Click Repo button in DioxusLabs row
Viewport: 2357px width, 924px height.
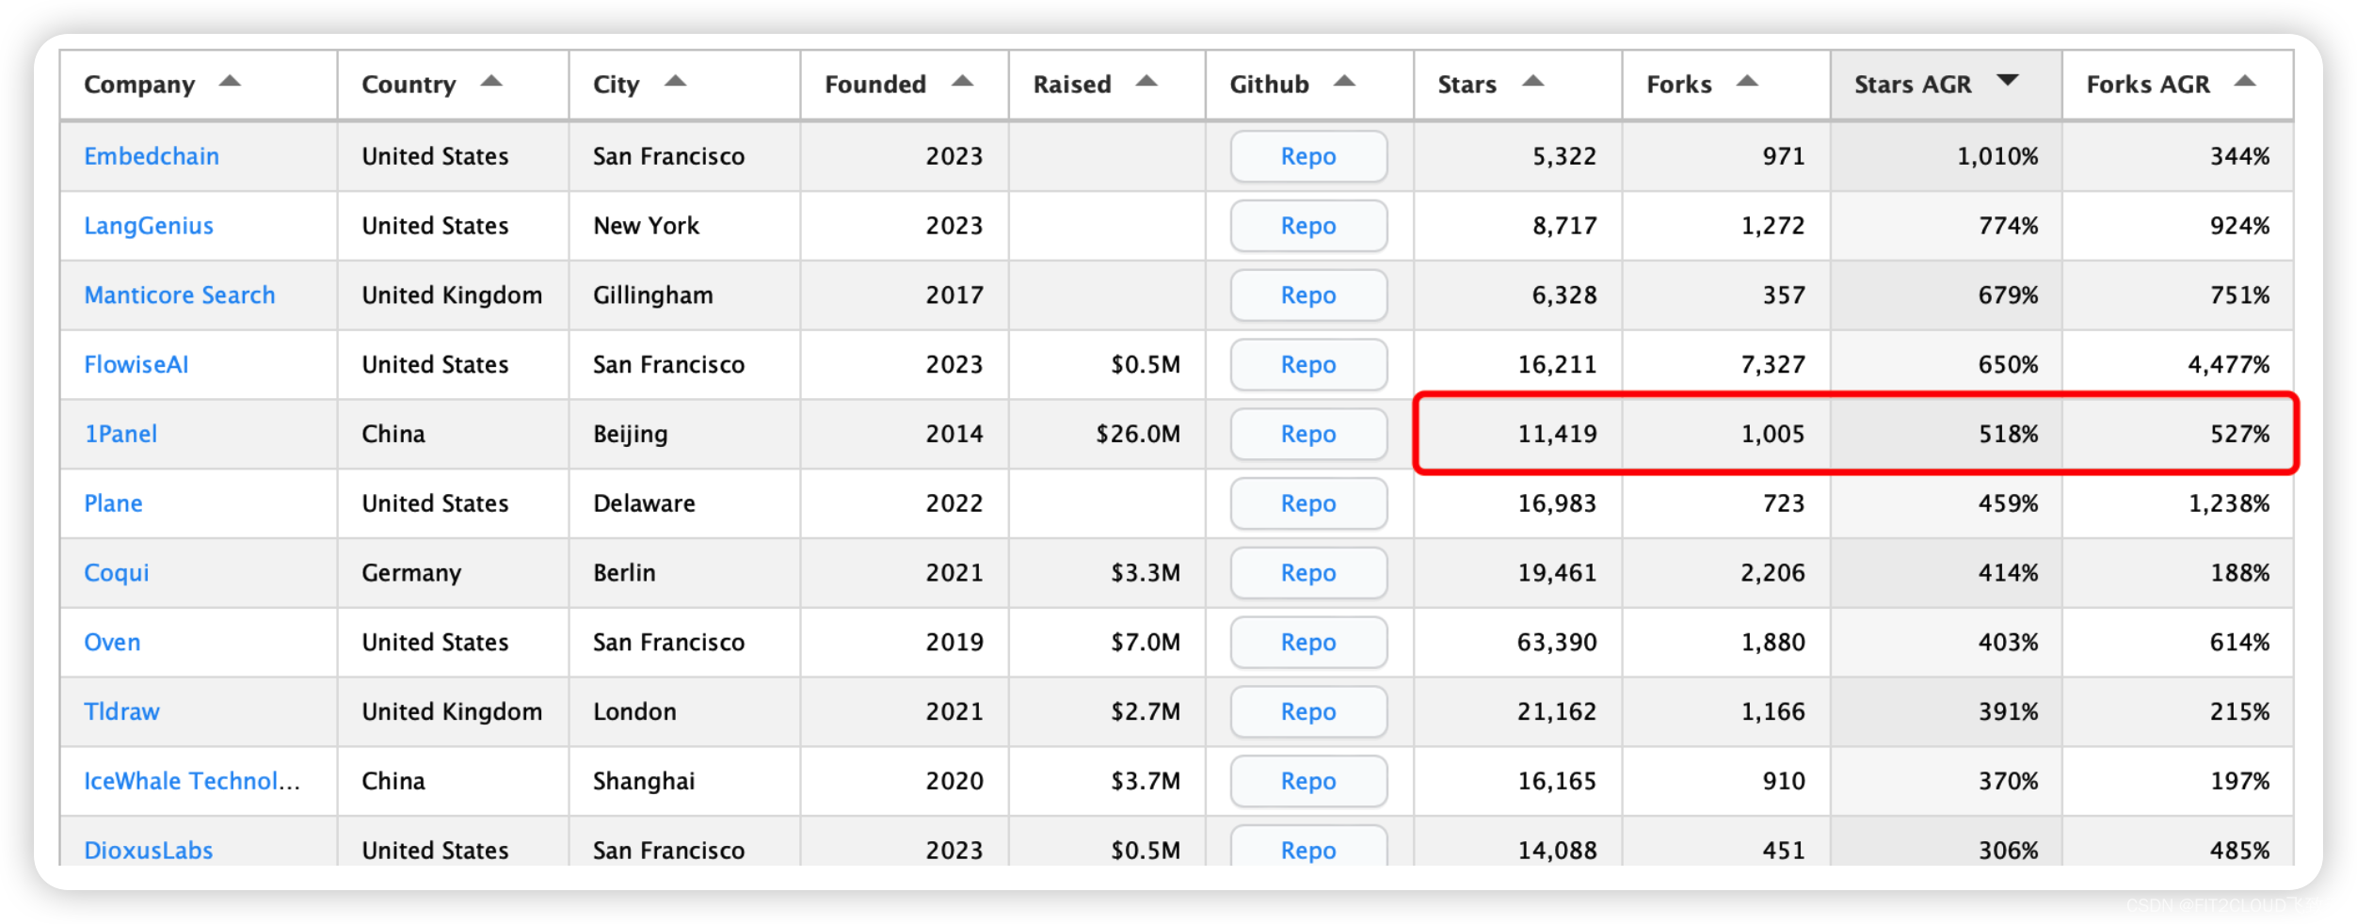(1308, 847)
